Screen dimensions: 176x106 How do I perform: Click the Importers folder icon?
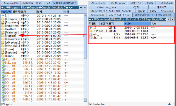point(3,26)
